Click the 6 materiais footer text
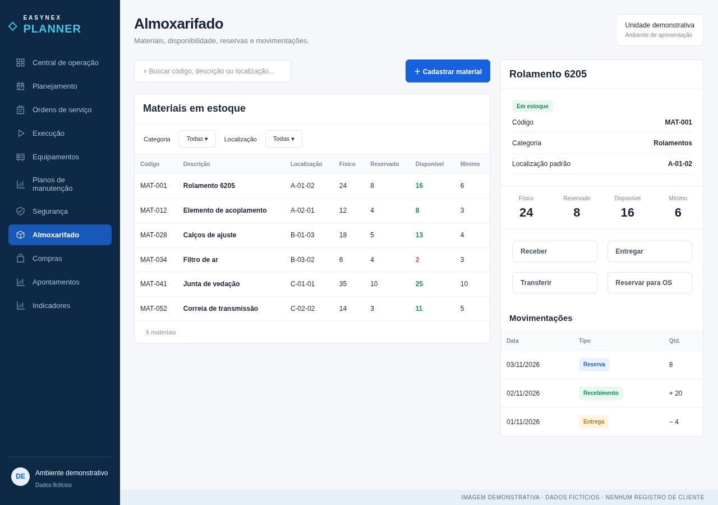Viewport: 718px width, 505px height. (161, 332)
